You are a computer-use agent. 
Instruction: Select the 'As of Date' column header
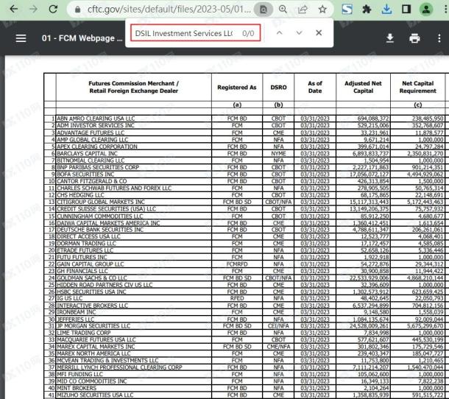tap(315, 87)
